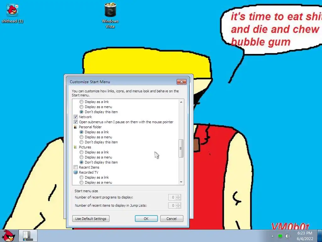Click the 'Pictures' label text
322x242 pixels.
(x=85, y=147)
